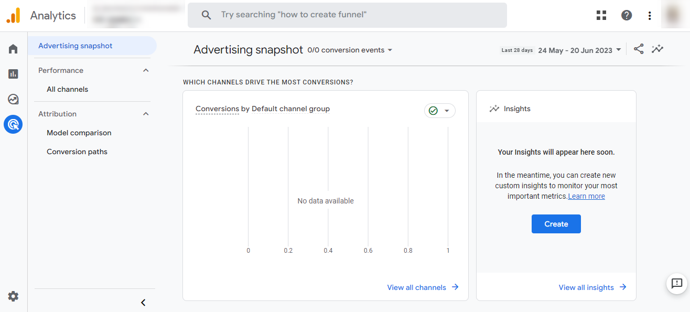690x312 pixels.
Task: Select Advertising snapshot in navigation
Action: point(92,46)
